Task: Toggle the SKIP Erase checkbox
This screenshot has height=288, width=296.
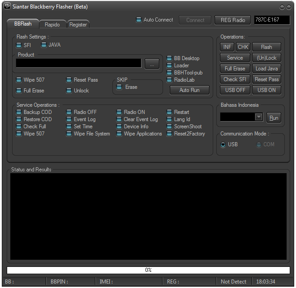Action: tap(119, 87)
